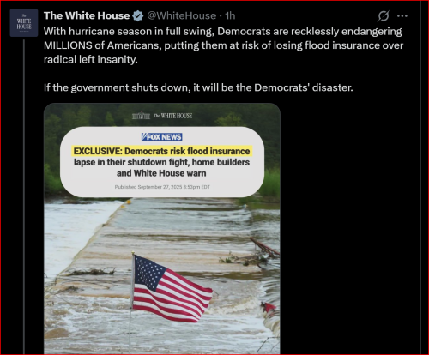Open the @WhiteHouse handle link
429x355 pixels.
(182, 15)
